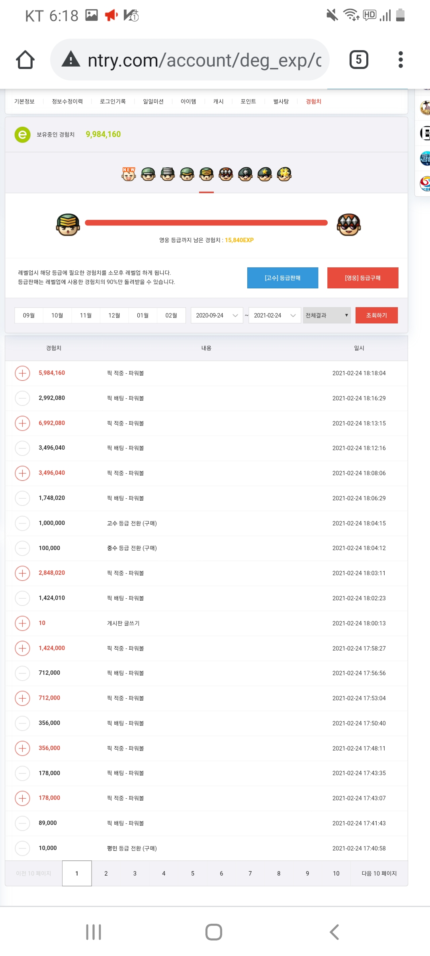Tap the minus icon beside 1,000,000
This screenshot has height=956, width=430.
pyautogui.click(x=22, y=523)
